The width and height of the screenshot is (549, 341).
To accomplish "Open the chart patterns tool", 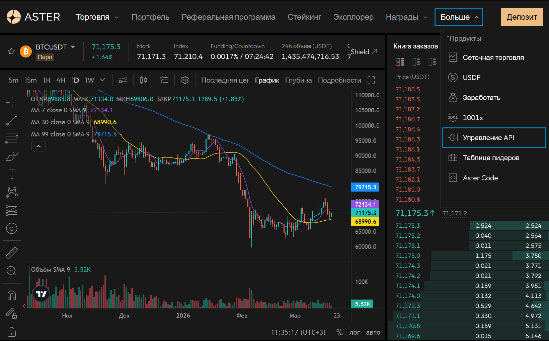I will coord(12,192).
